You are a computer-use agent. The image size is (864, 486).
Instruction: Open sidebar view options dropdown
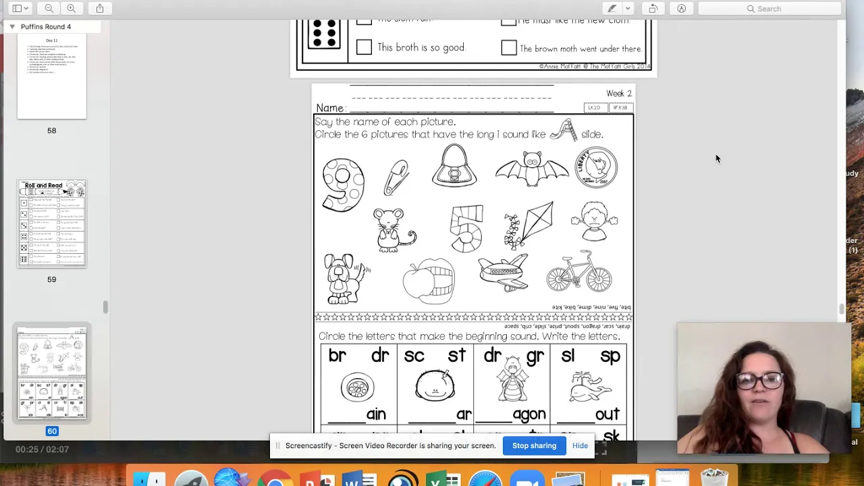20,8
